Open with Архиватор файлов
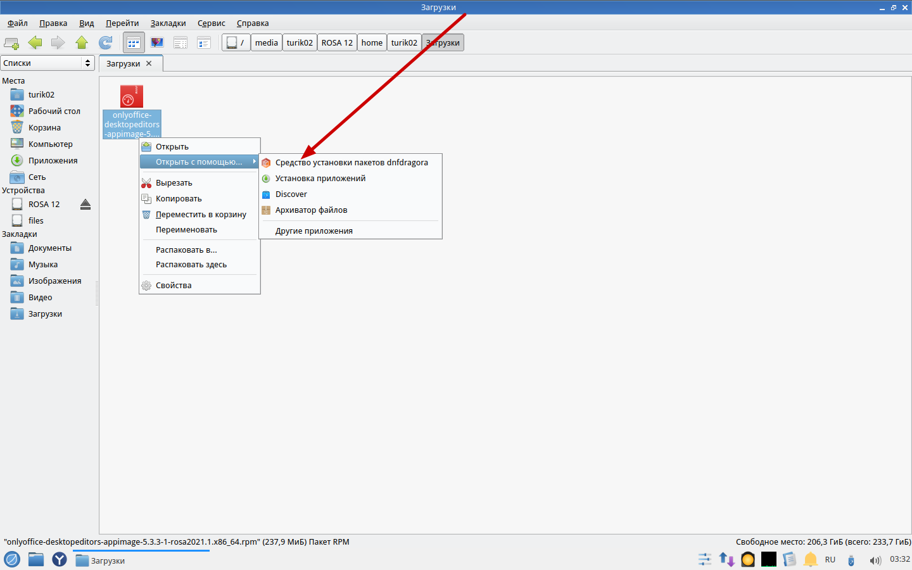Image resolution: width=912 pixels, height=570 pixels. click(350, 210)
